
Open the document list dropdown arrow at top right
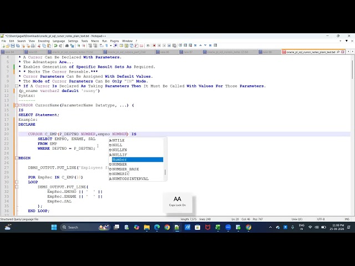point(347,41)
